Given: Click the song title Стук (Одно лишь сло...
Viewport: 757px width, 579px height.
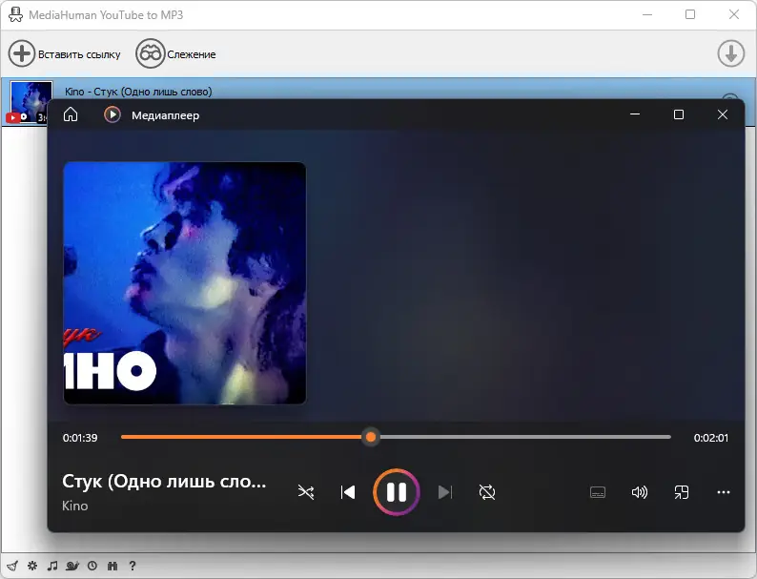Looking at the screenshot, I should coord(164,482).
